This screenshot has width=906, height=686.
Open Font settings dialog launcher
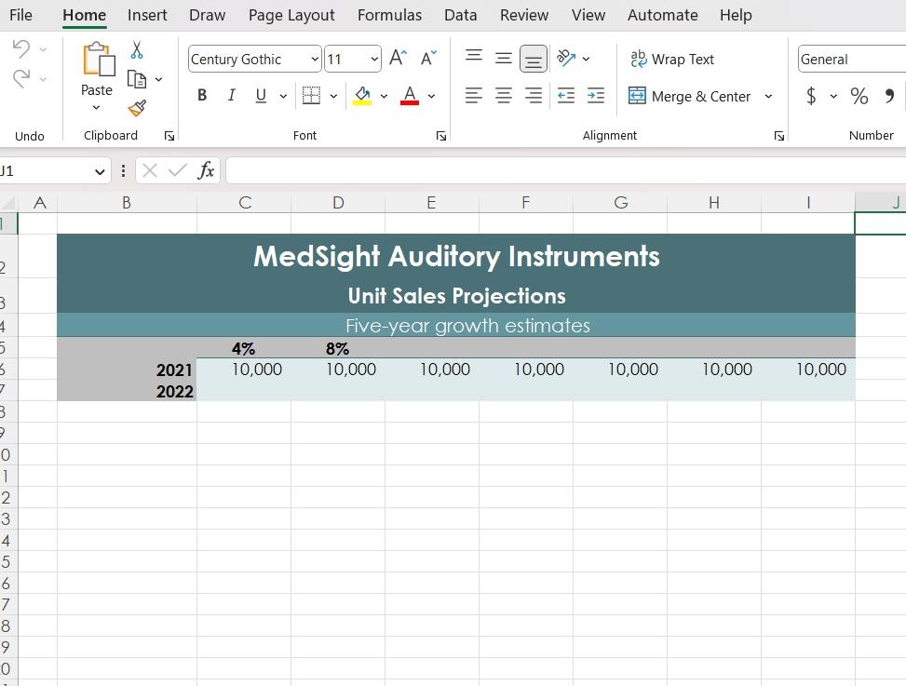pyautogui.click(x=441, y=136)
